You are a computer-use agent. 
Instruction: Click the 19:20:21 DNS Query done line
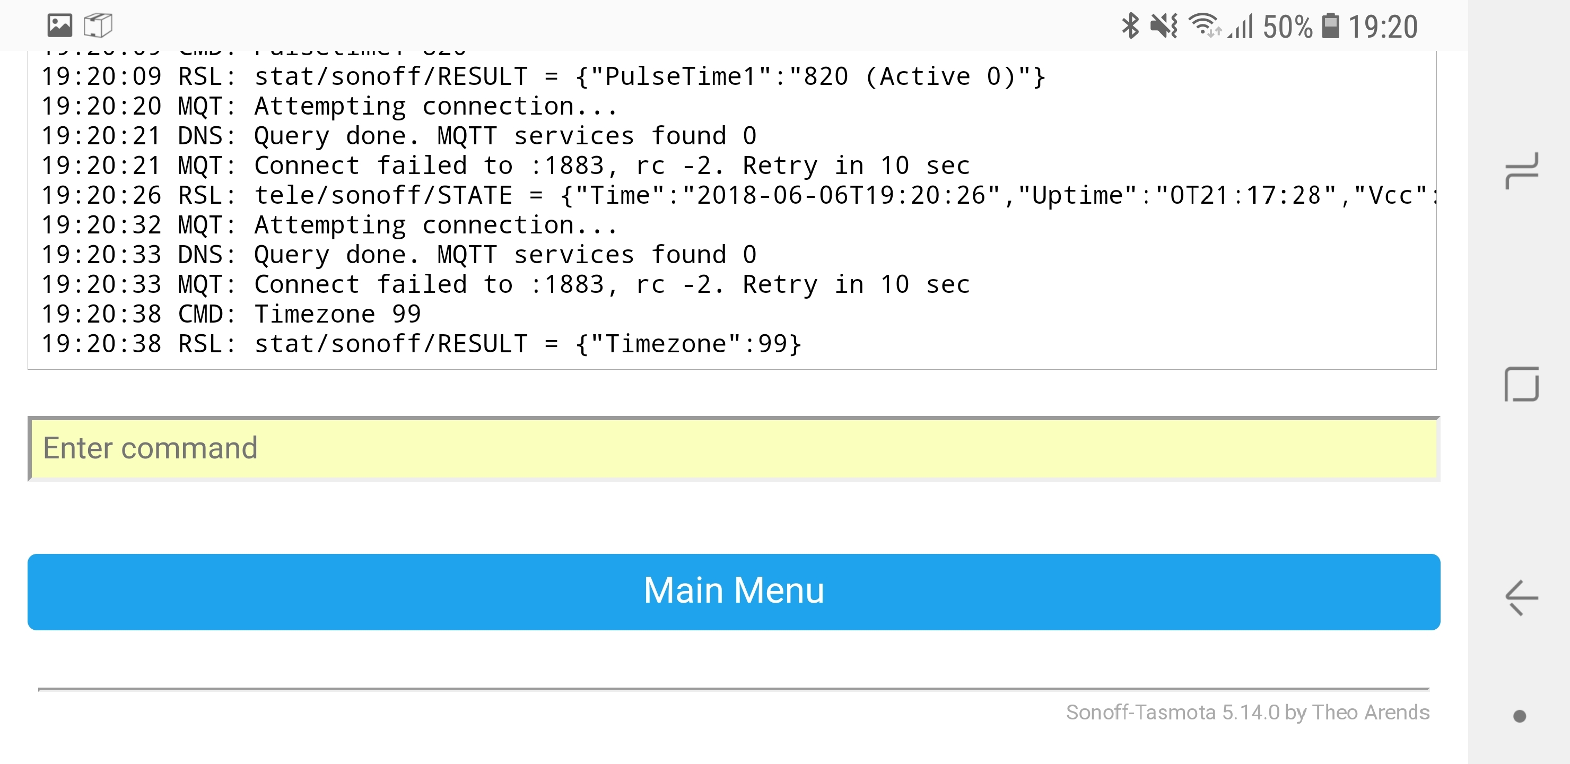[x=398, y=136]
